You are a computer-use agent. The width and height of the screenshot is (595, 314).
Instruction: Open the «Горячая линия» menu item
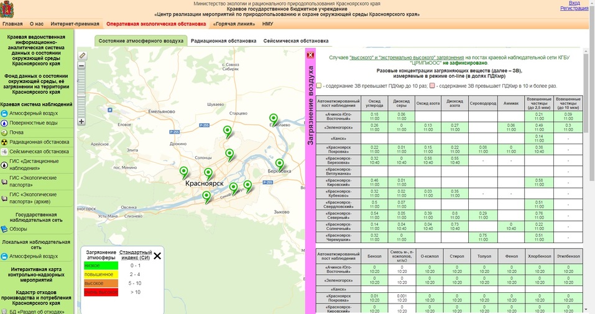tap(234, 24)
